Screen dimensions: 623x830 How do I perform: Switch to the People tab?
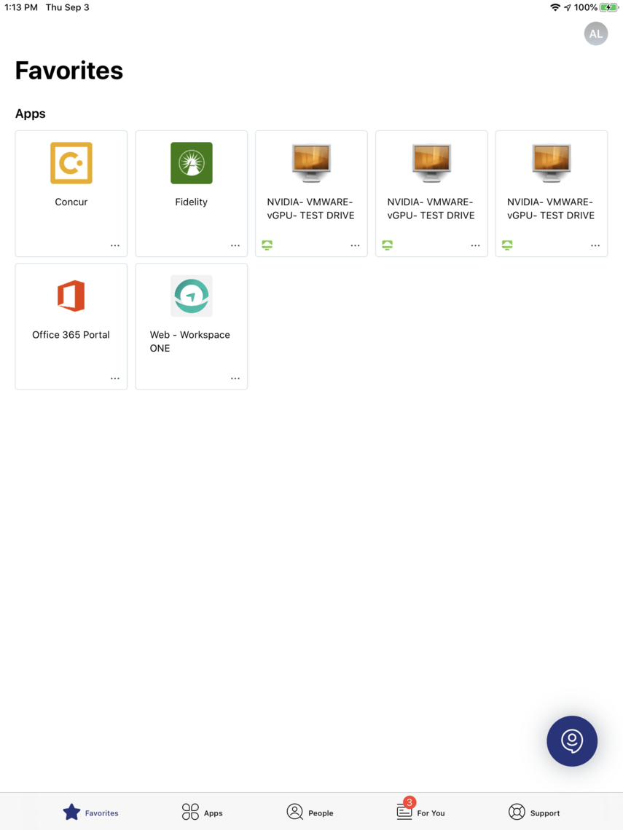310,813
